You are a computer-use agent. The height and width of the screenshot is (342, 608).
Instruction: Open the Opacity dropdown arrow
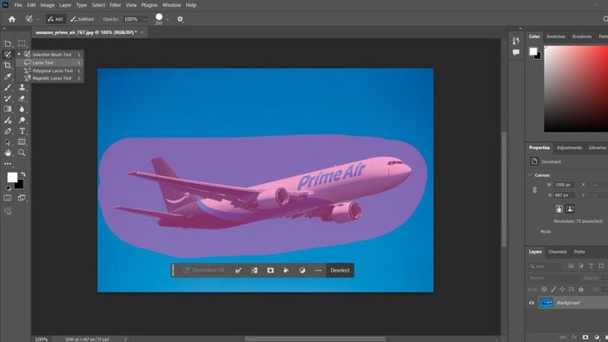(x=145, y=19)
